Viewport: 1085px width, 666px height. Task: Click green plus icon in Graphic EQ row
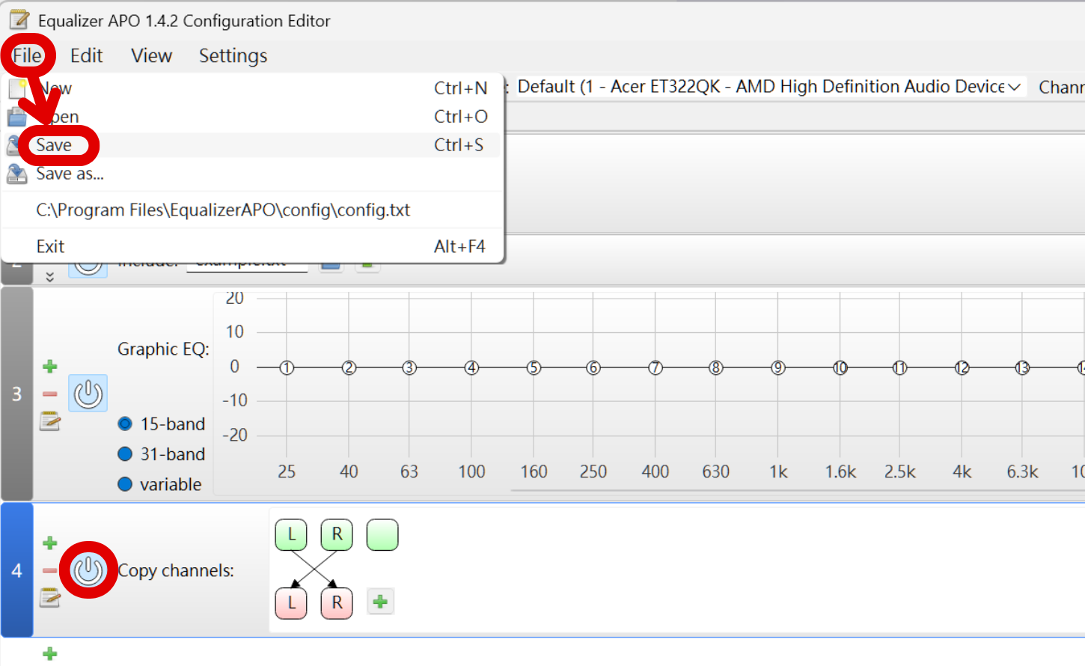[50, 366]
